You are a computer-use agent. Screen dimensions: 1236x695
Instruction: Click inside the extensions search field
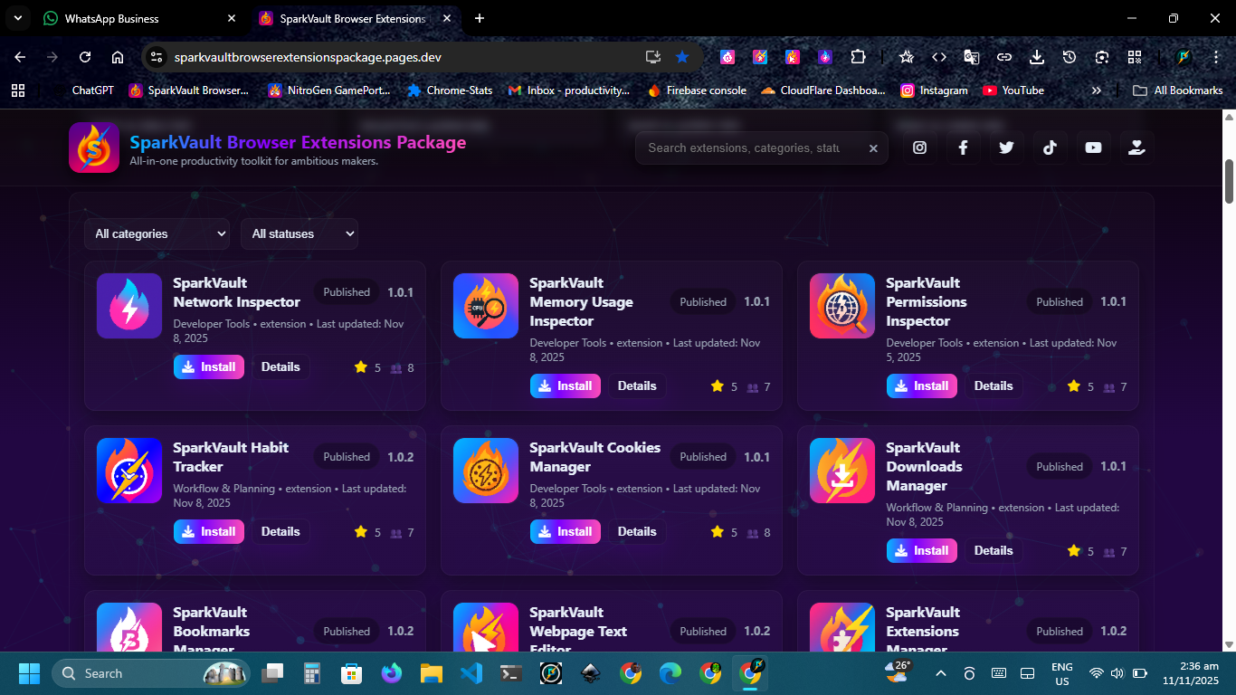point(751,148)
